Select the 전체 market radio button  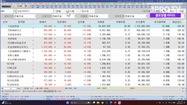[x=55, y=11]
